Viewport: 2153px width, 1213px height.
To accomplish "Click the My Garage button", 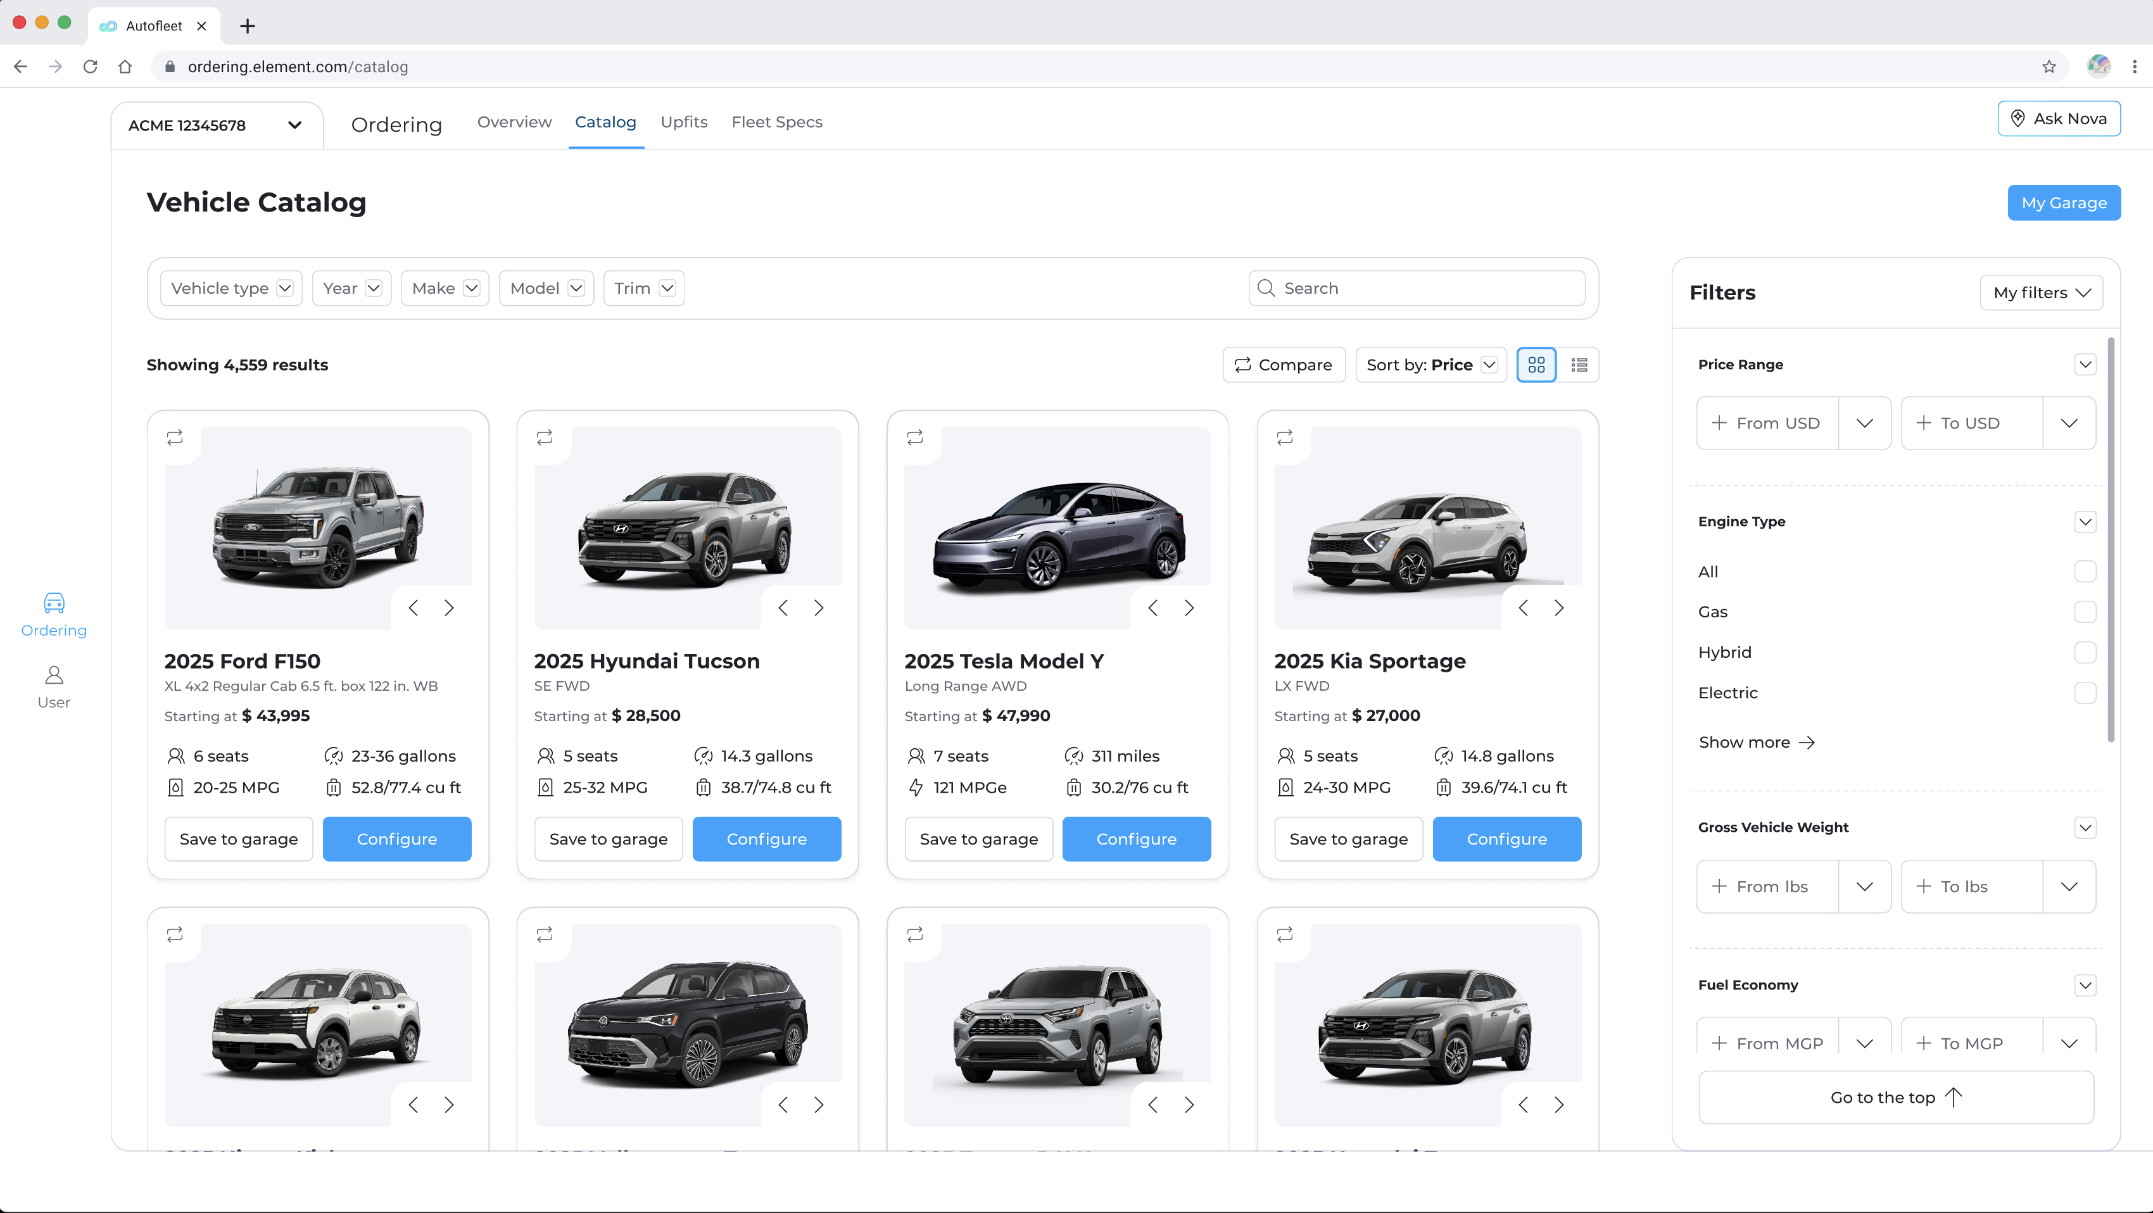I will click(2064, 203).
